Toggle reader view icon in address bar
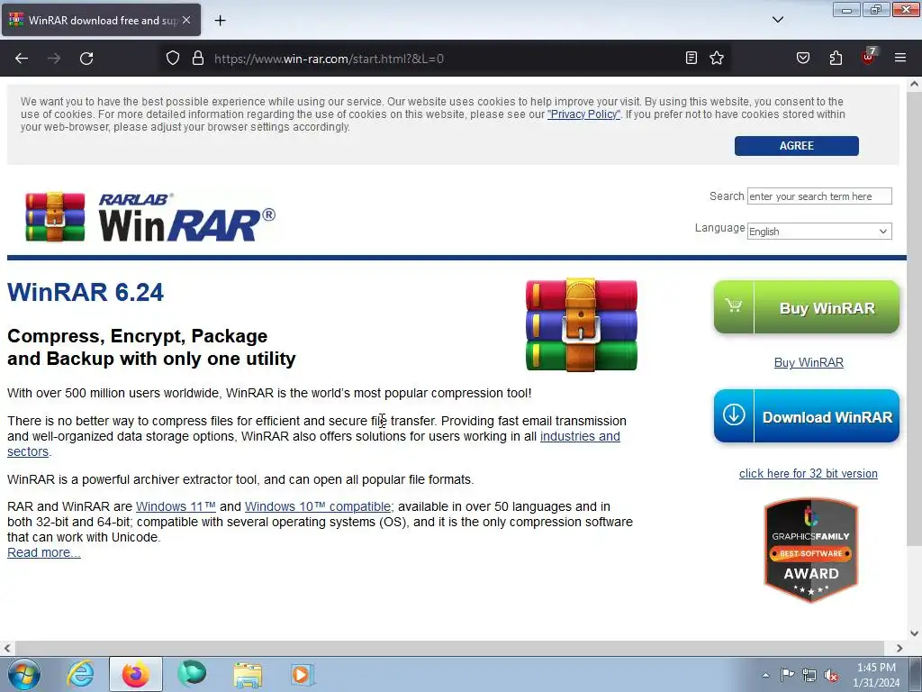The height and width of the screenshot is (692, 922). [x=691, y=58]
